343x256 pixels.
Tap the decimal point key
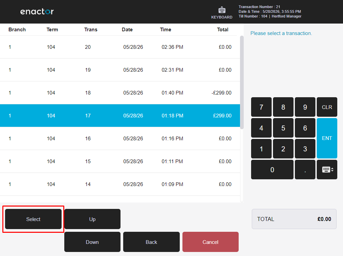click(x=305, y=170)
